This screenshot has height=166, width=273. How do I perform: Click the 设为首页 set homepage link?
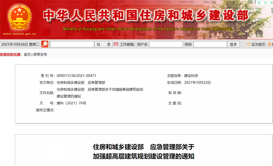[258, 44]
